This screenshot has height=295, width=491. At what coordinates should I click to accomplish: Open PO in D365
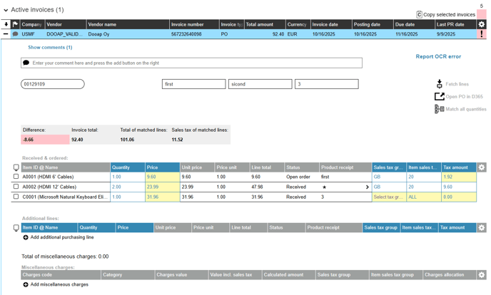(x=440, y=96)
